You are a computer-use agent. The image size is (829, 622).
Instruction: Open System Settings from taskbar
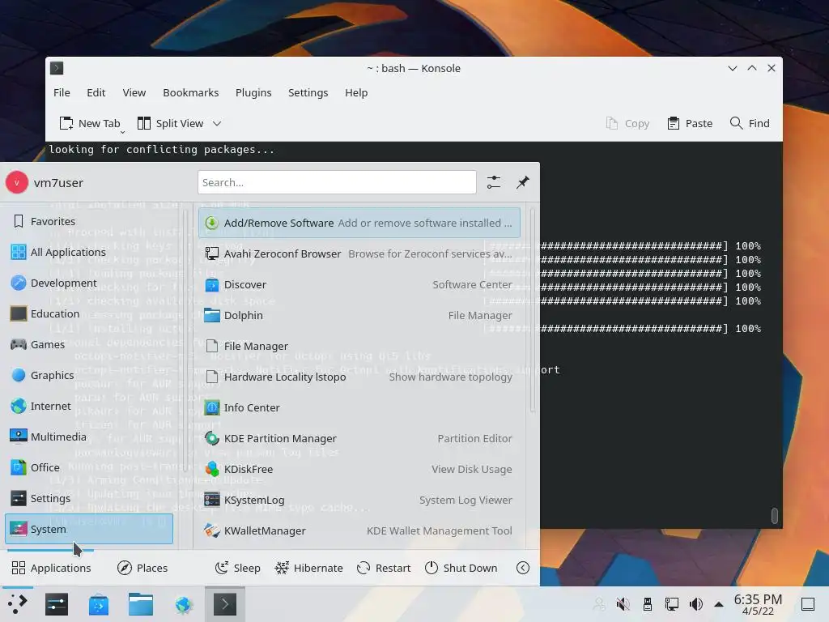[57, 604]
